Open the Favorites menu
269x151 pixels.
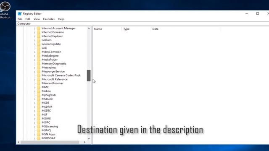pyautogui.click(x=49, y=19)
